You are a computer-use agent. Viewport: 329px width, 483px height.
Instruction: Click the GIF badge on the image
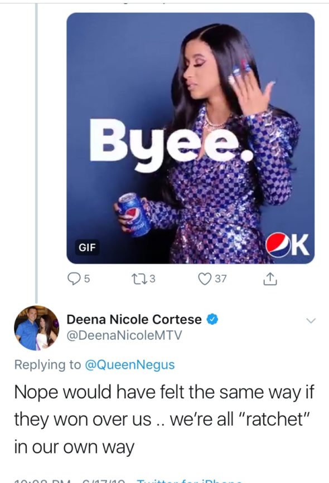click(87, 247)
